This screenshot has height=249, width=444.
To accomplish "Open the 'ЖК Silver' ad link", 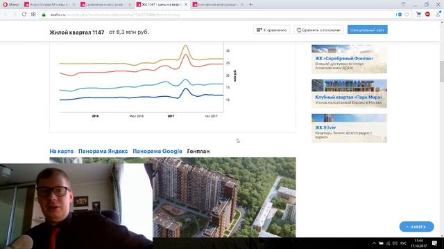I will pos(325,127).
